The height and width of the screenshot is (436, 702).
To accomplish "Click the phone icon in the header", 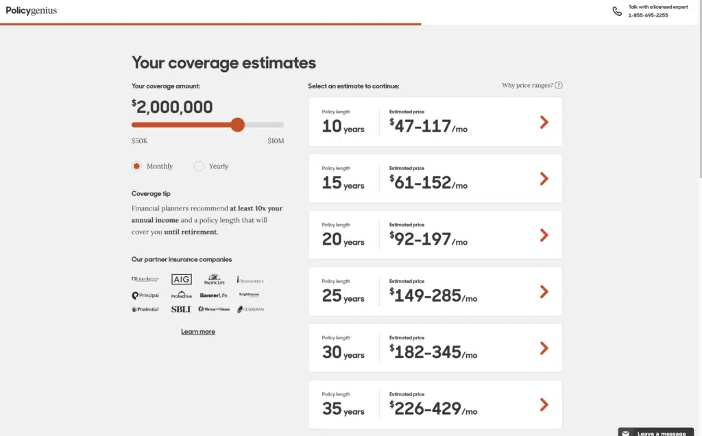I will [617, 11].
